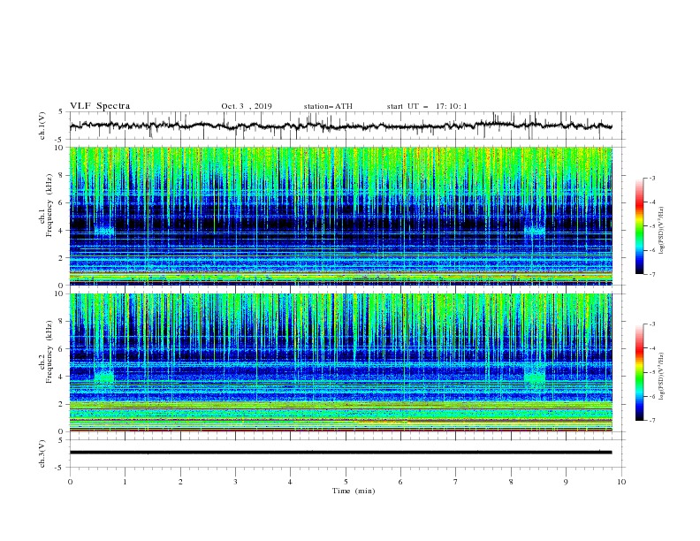Click the "log(PSD)(V²/Hz)" label beside the ch.1 colorbar
This screenshot has width=700, height=541.
pos(662,230)
